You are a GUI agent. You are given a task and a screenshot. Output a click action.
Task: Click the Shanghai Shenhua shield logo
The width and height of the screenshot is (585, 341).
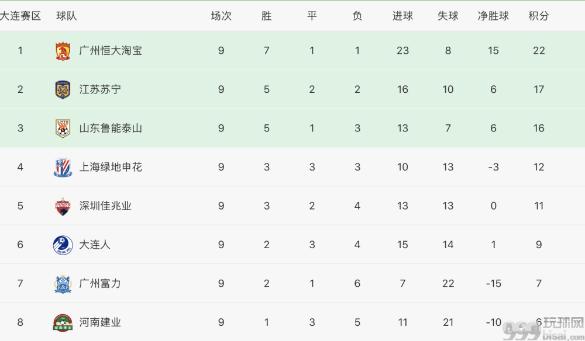[x=63, y=167]
